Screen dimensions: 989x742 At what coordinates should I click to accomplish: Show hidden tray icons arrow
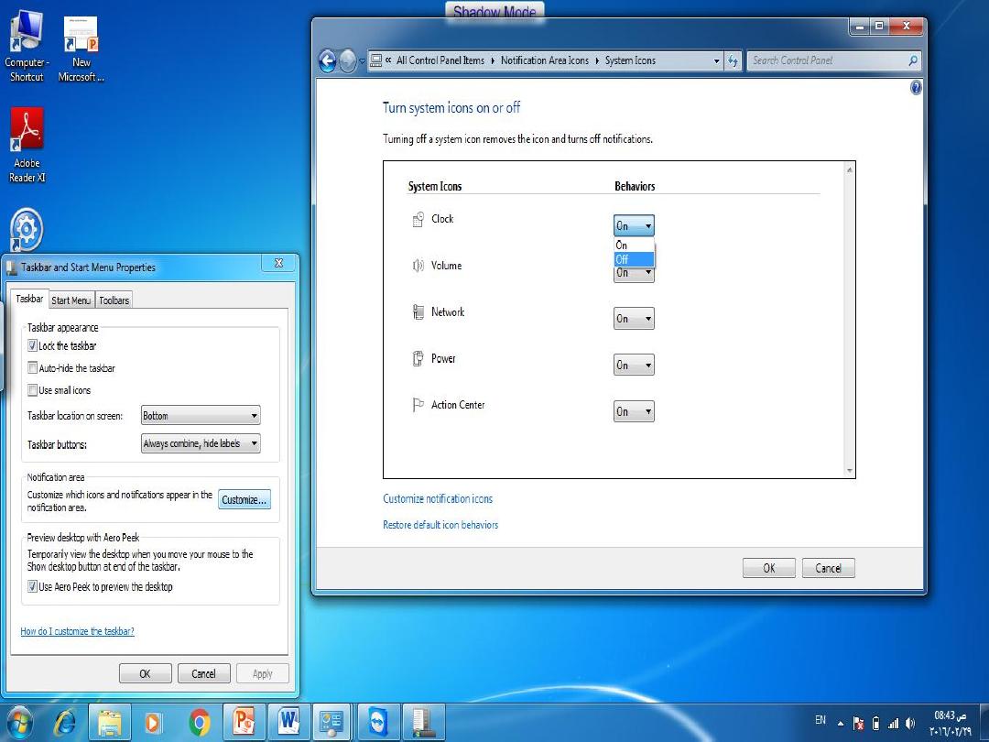[840, 723]
